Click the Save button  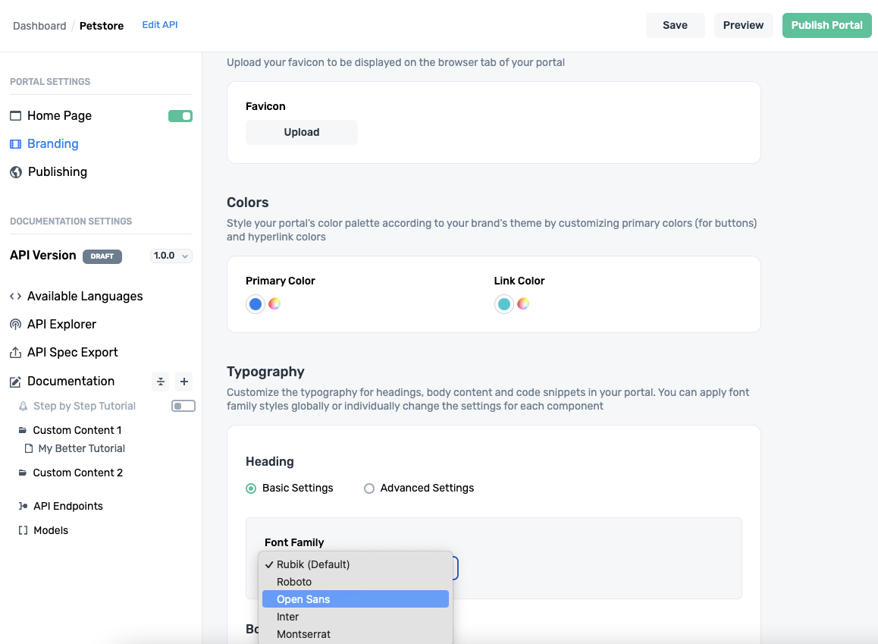(676, 25)
